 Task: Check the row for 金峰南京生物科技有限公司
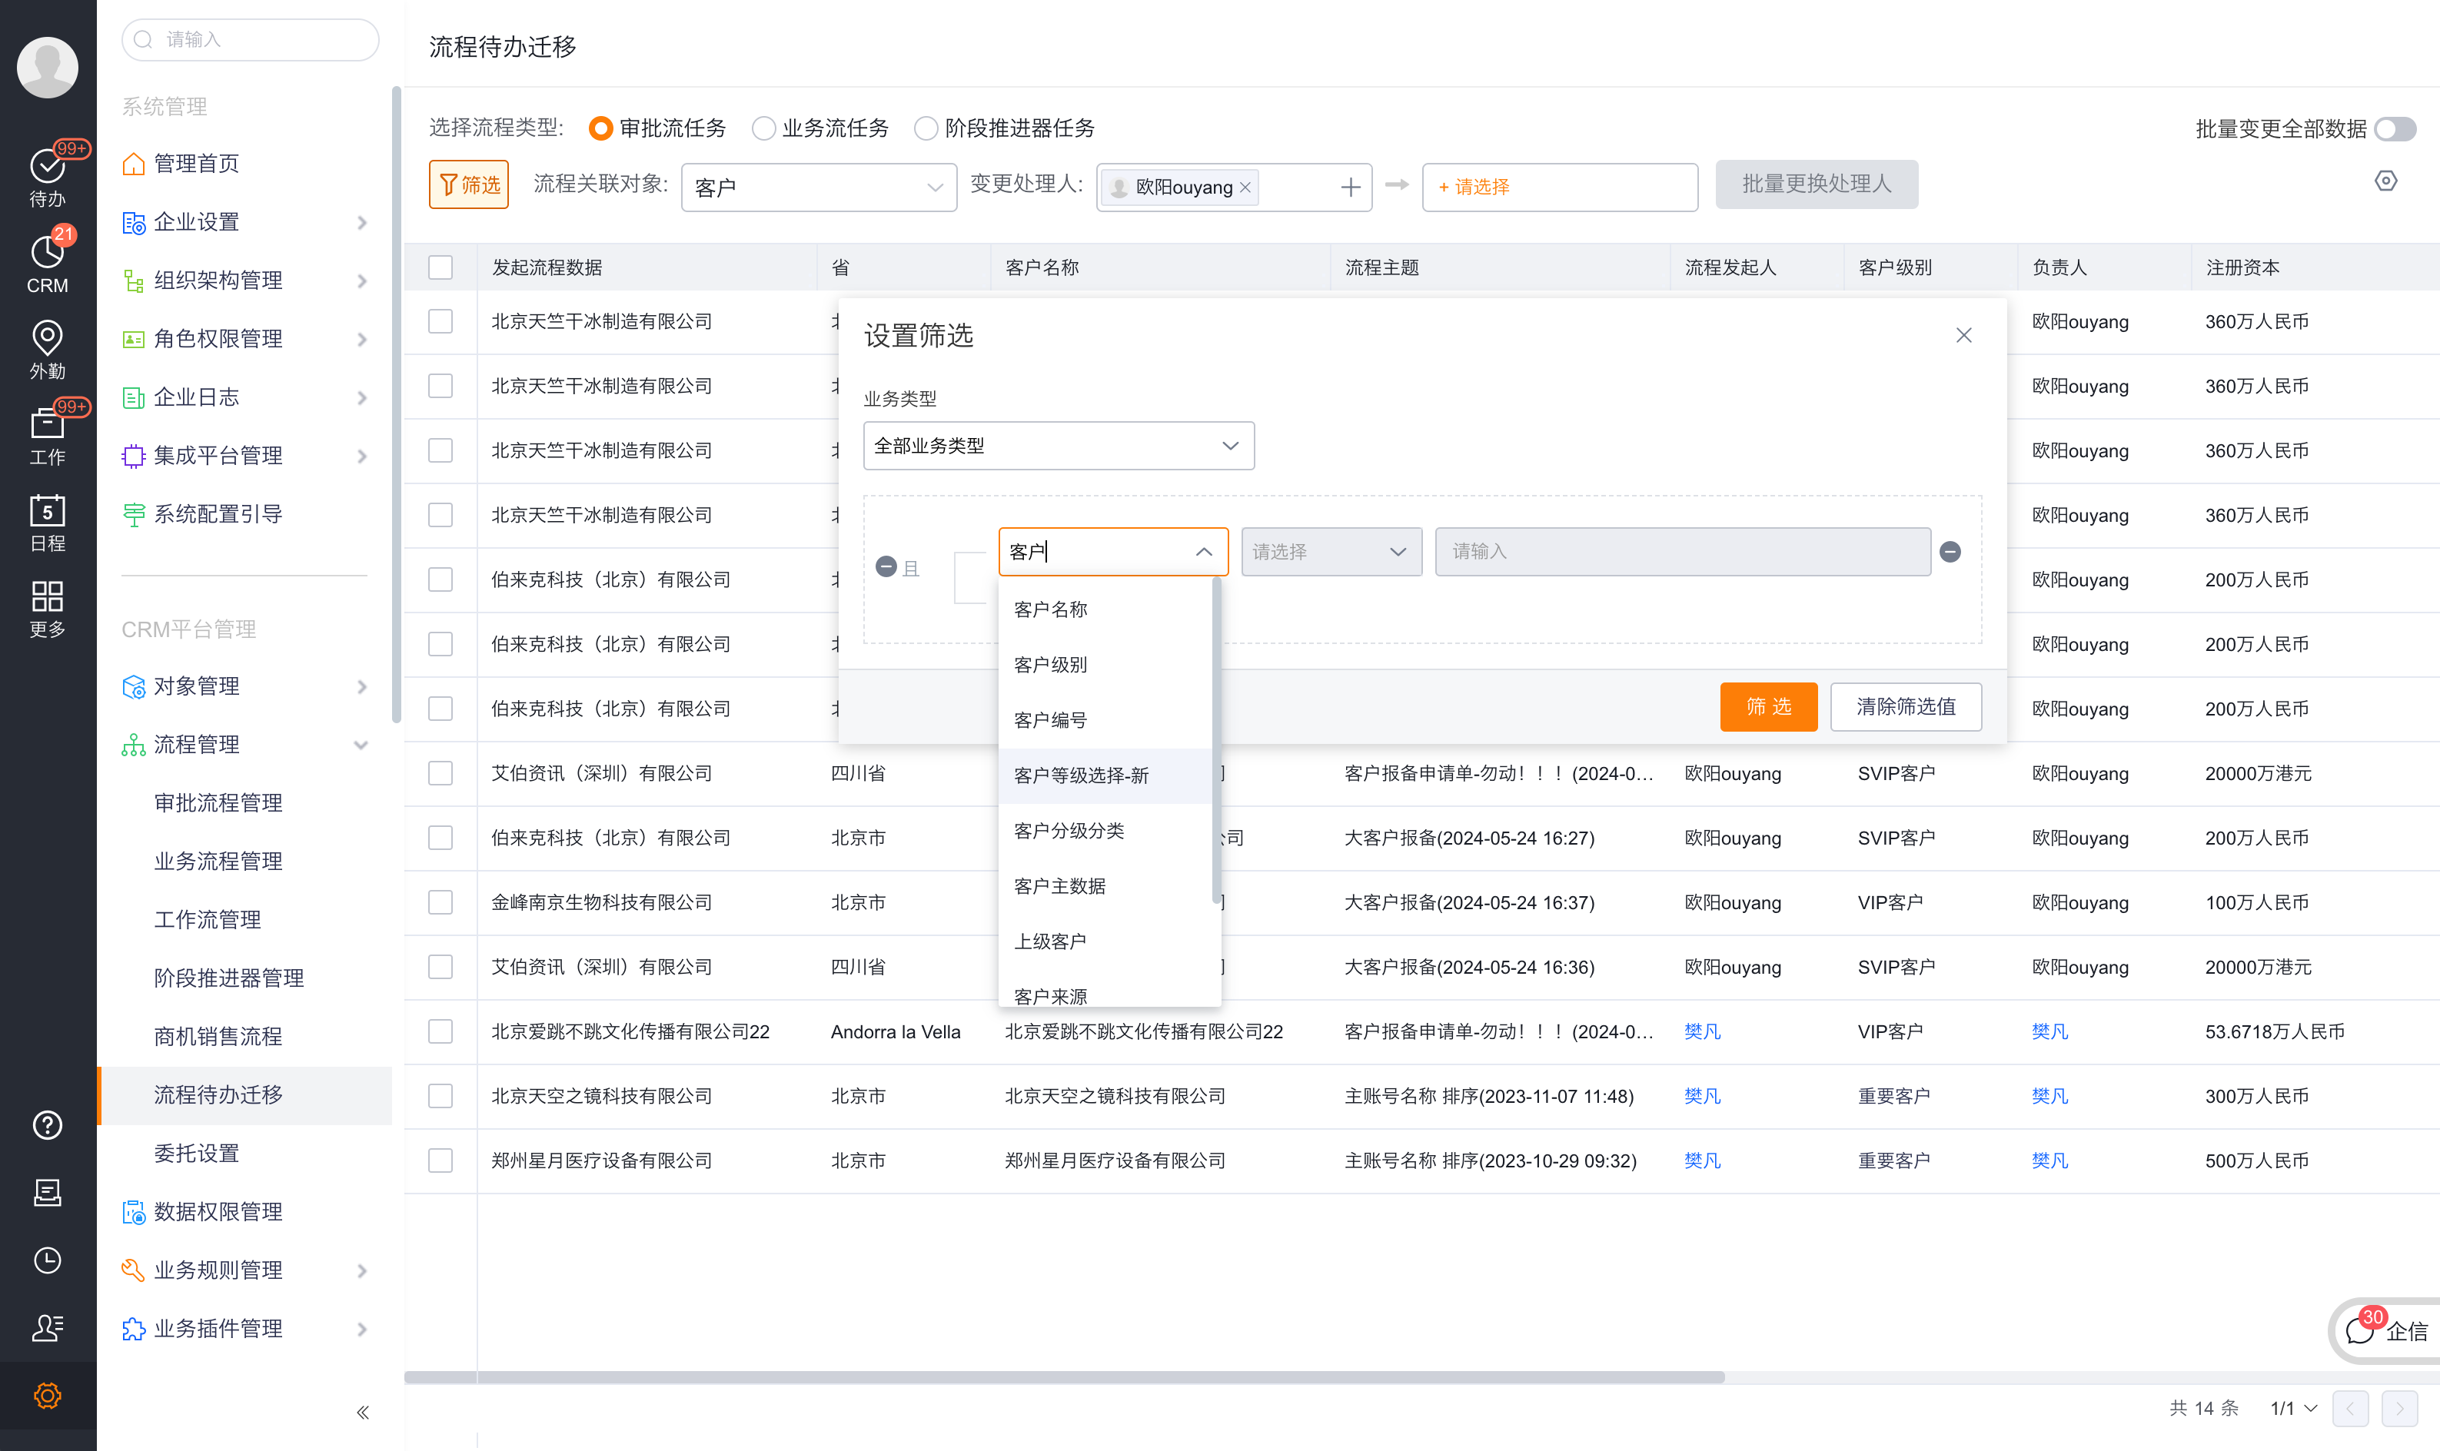pos(440,901)
